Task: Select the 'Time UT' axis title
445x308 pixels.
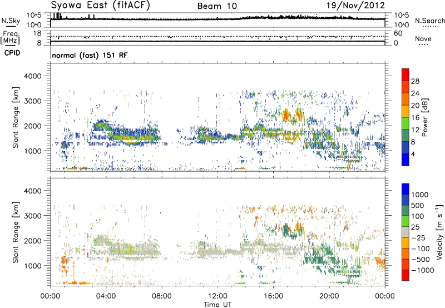Action: coord(217,305)
